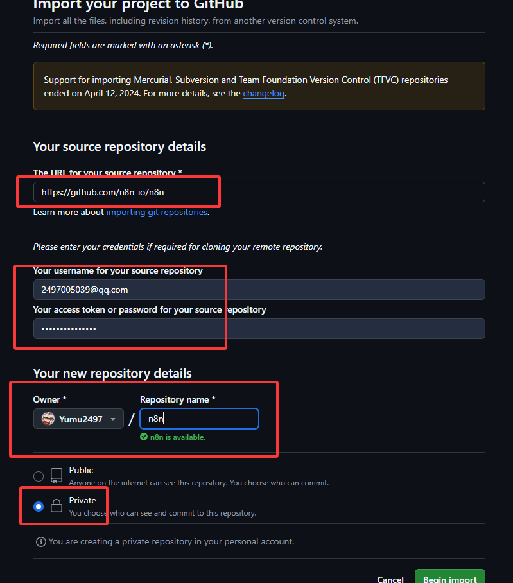Open the importing git repositories link

[x=157, y=213]
